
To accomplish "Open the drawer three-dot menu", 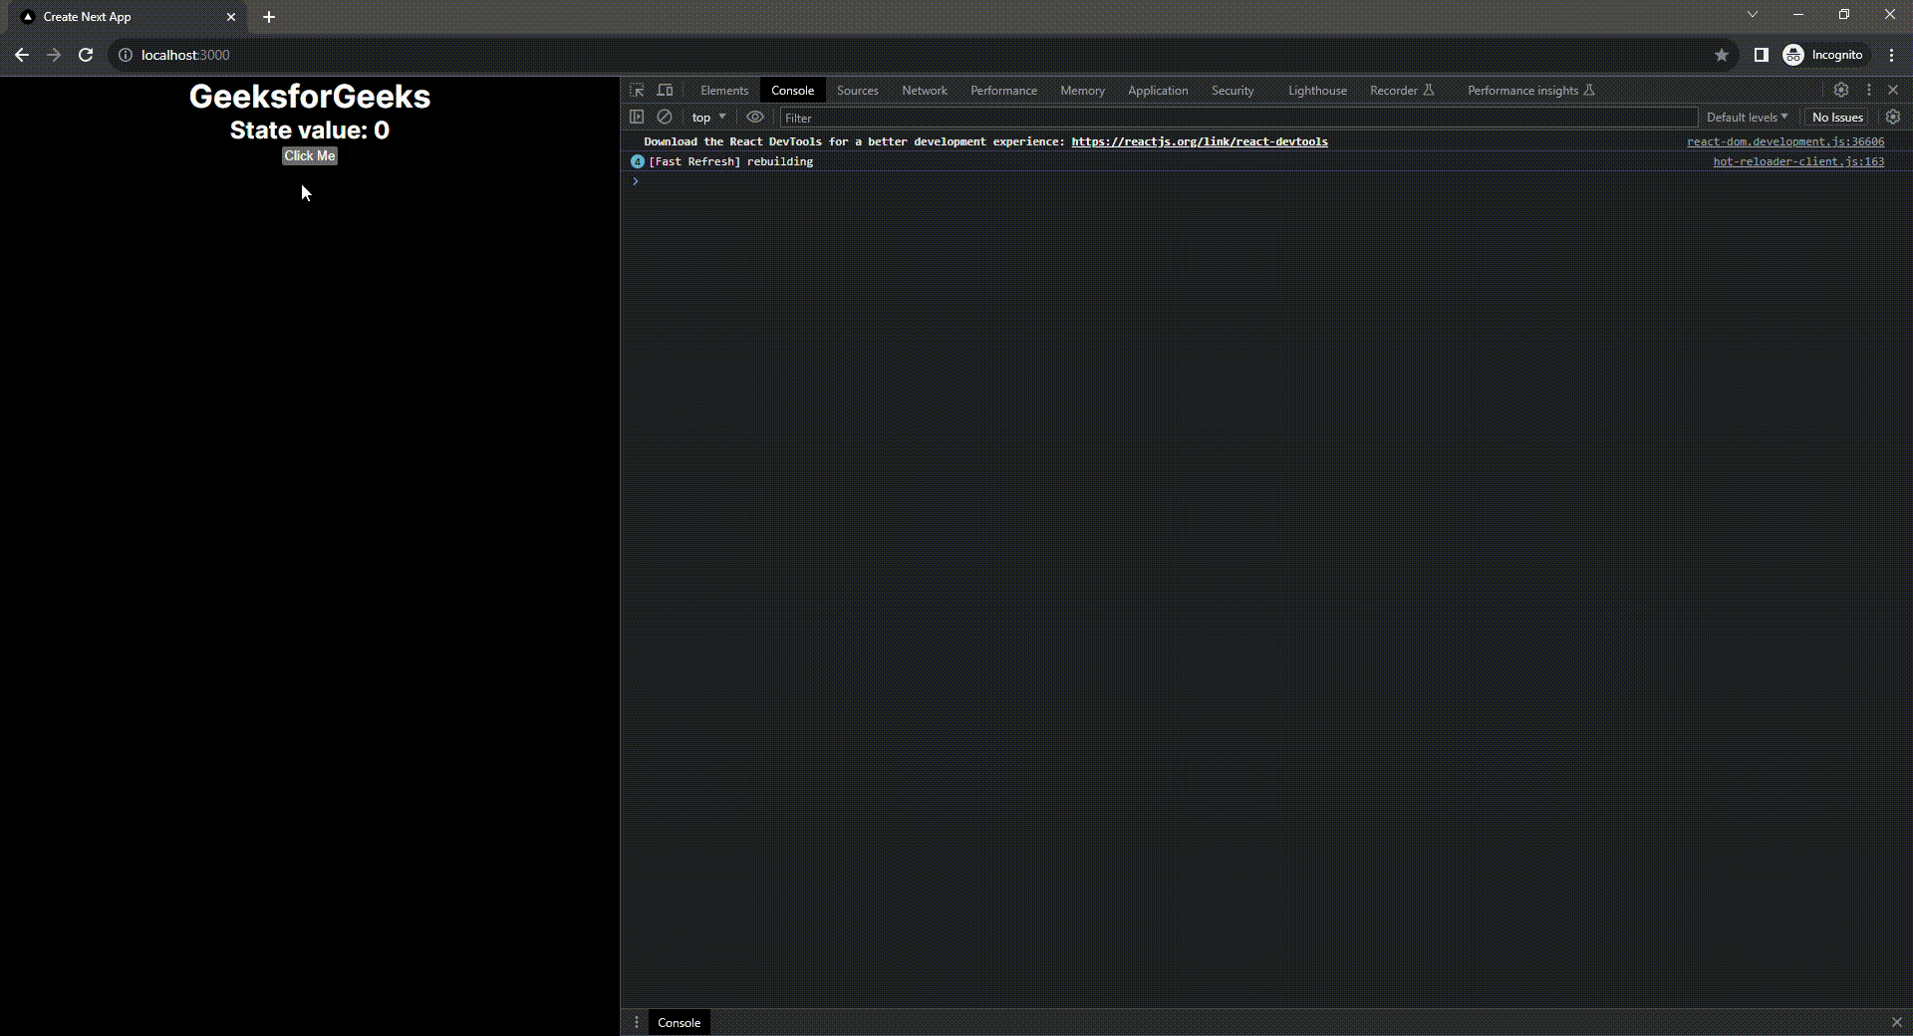I will (636, 1022).
